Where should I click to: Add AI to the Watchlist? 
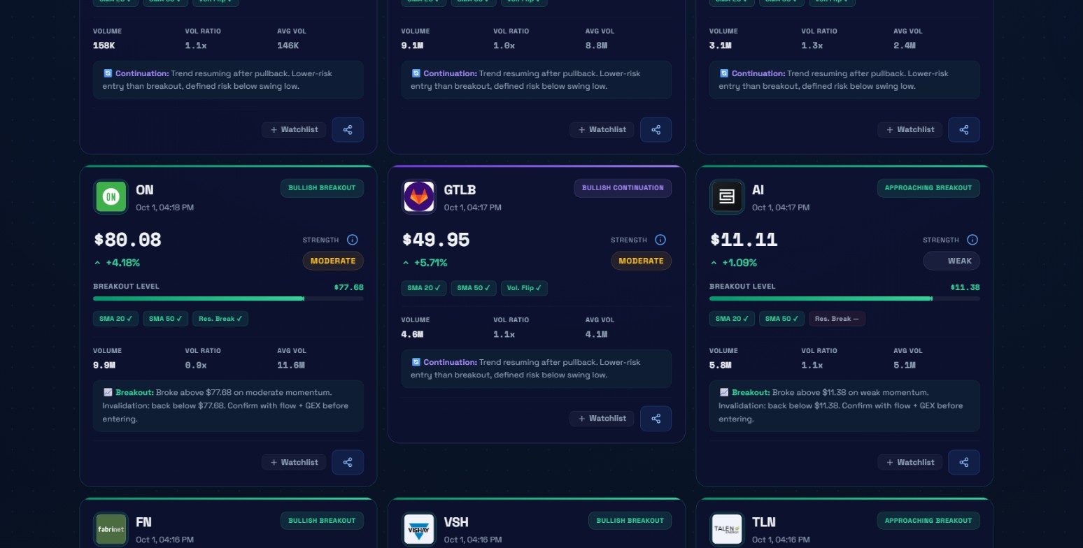click(910, 462)
